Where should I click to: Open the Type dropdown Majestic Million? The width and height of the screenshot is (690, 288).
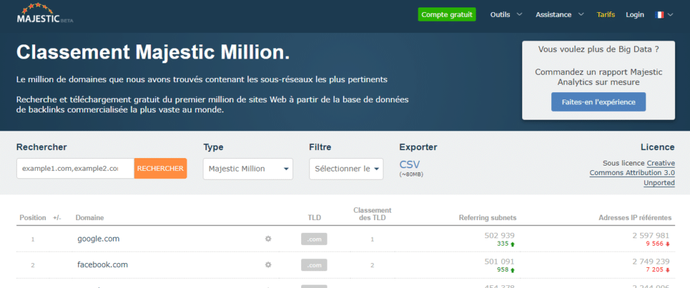click(x=248, y=169)
